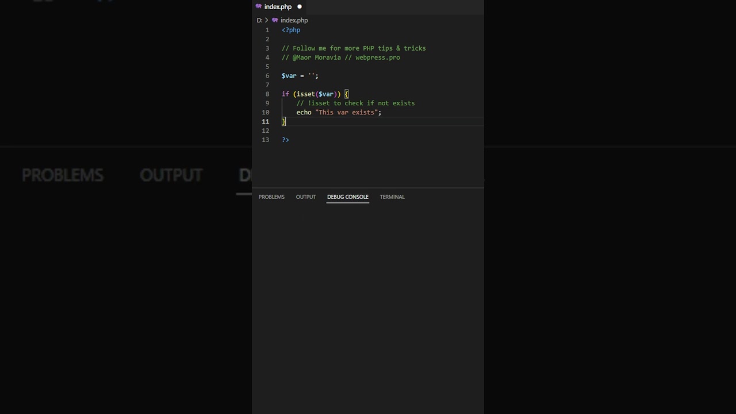Click the index.php breadcrumb item
The image size is (736, 414).
click(294, 20)
